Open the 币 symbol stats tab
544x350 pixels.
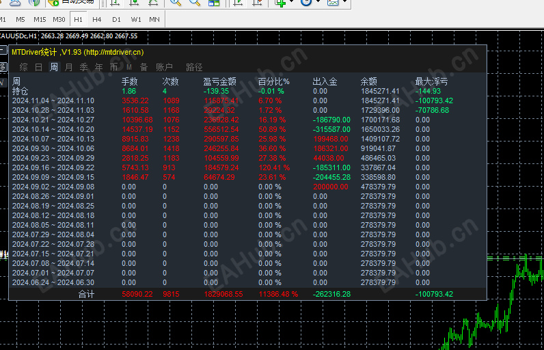pos(114,67)
